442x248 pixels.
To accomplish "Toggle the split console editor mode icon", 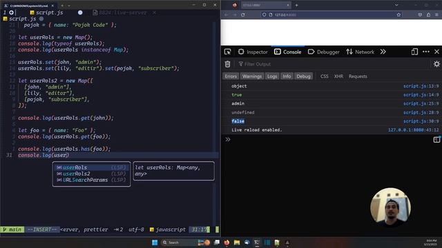I will (436, 139).
